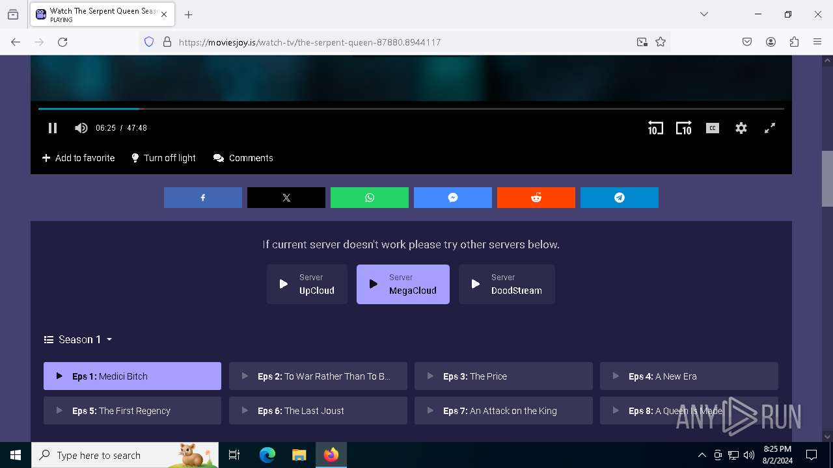Switch to UpCloud server
The height and width of the screenshot is (468, 833).
(x=307, y=284)
